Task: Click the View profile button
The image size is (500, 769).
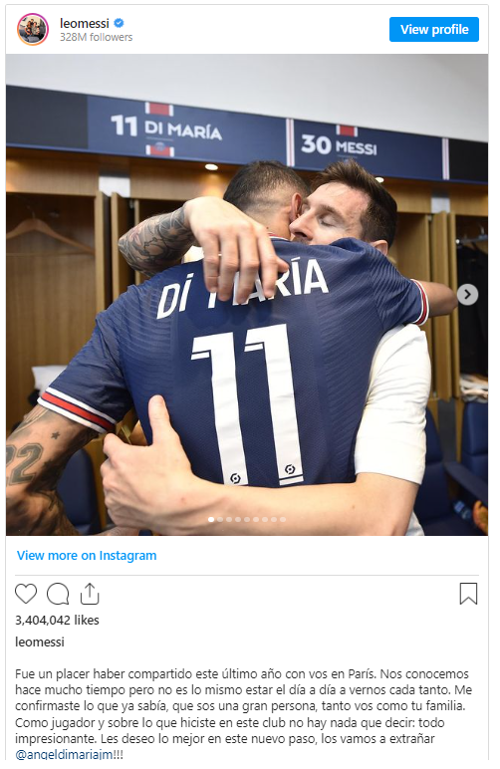Action: (x=434, y=30)
